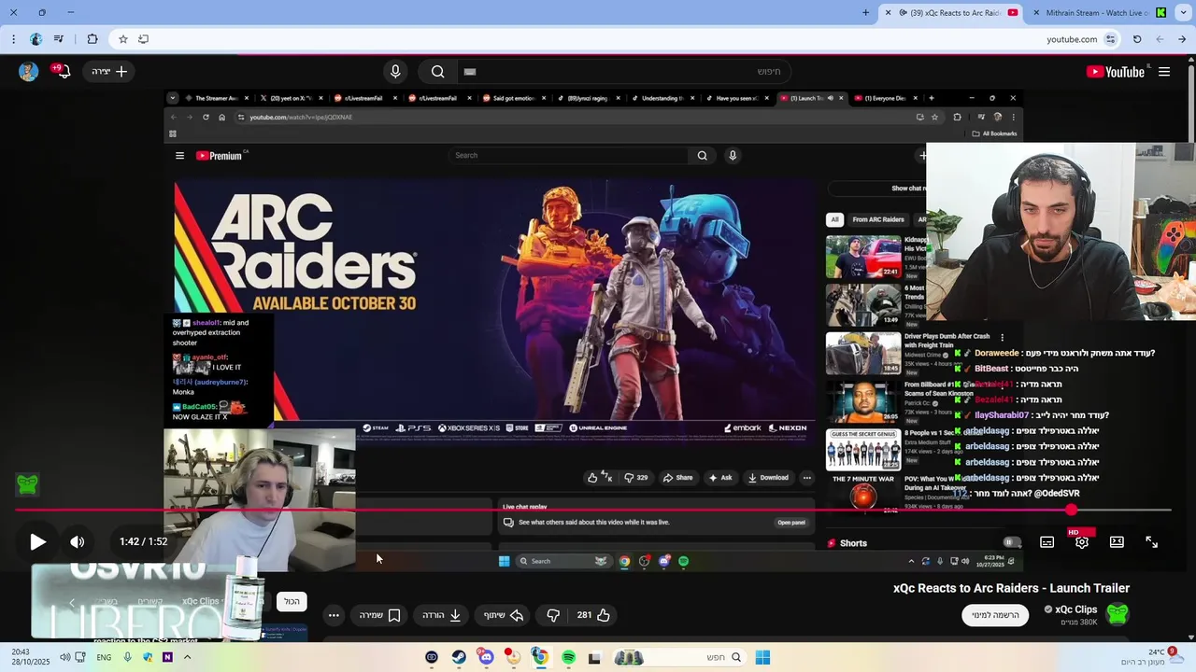Click the יצירה create button
1196x672 pixels.
[x=109, y=72]
